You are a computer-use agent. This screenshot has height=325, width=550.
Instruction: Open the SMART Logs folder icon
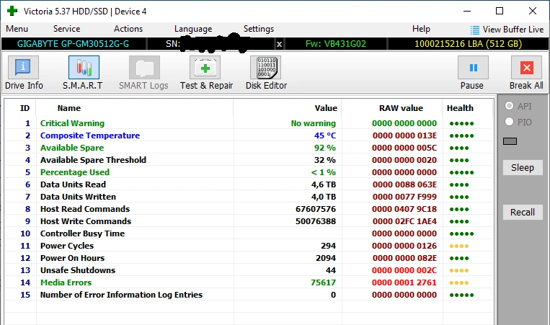click(x=144, y=67)
